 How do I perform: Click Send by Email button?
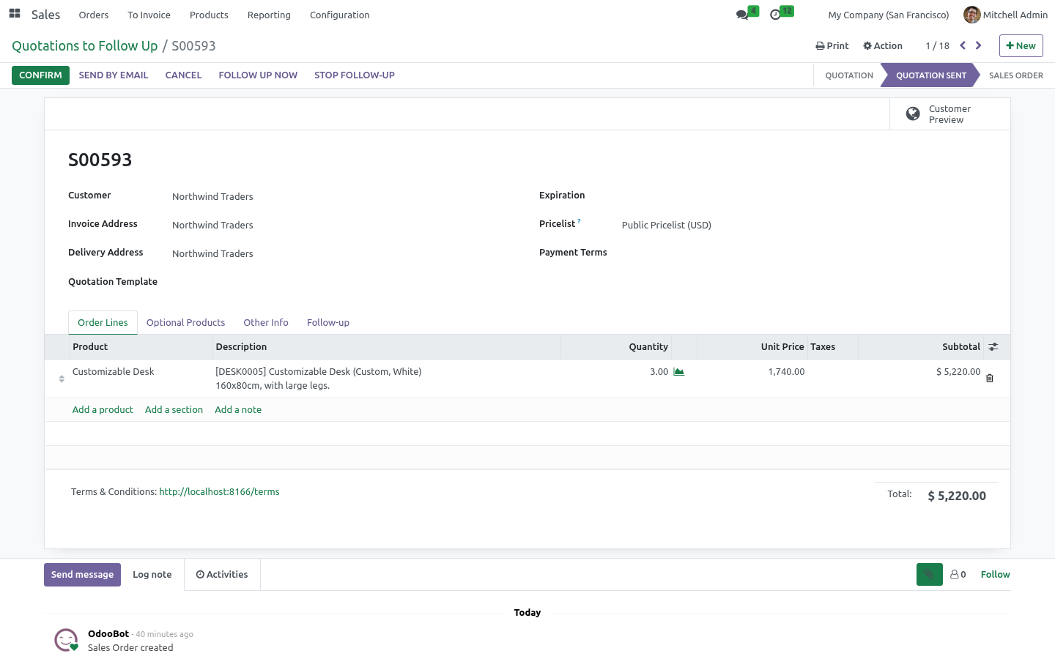coord(114,75)
